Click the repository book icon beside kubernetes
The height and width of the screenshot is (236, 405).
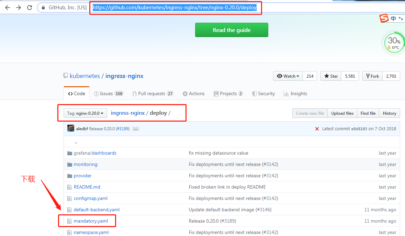point(66,76)
